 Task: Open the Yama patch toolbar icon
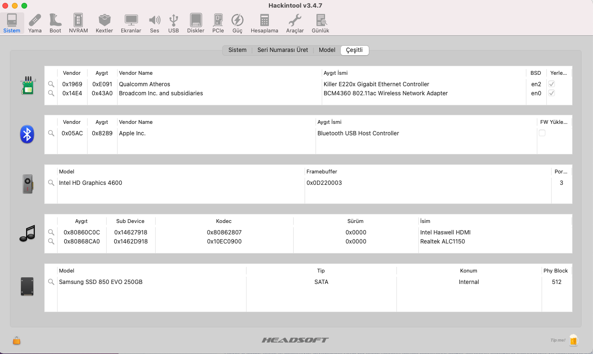[x=35, y=23]
